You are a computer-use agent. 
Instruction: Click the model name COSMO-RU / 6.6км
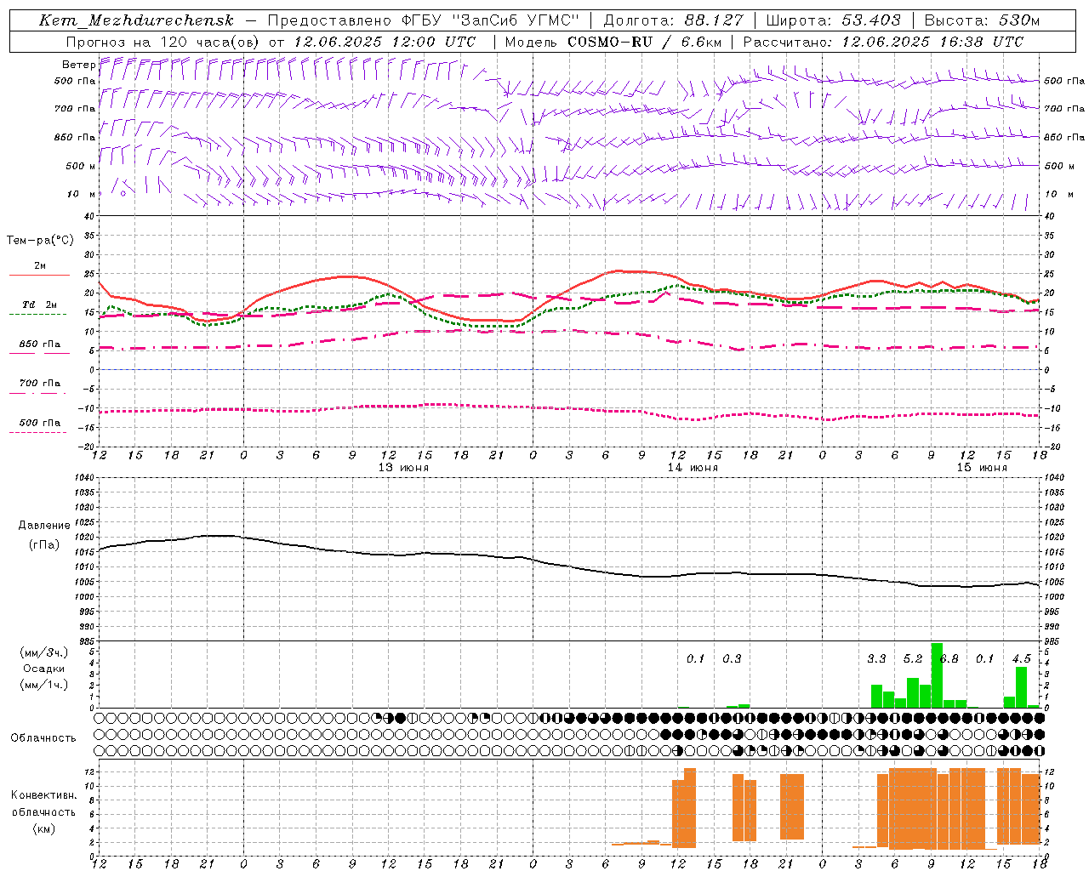644,42
